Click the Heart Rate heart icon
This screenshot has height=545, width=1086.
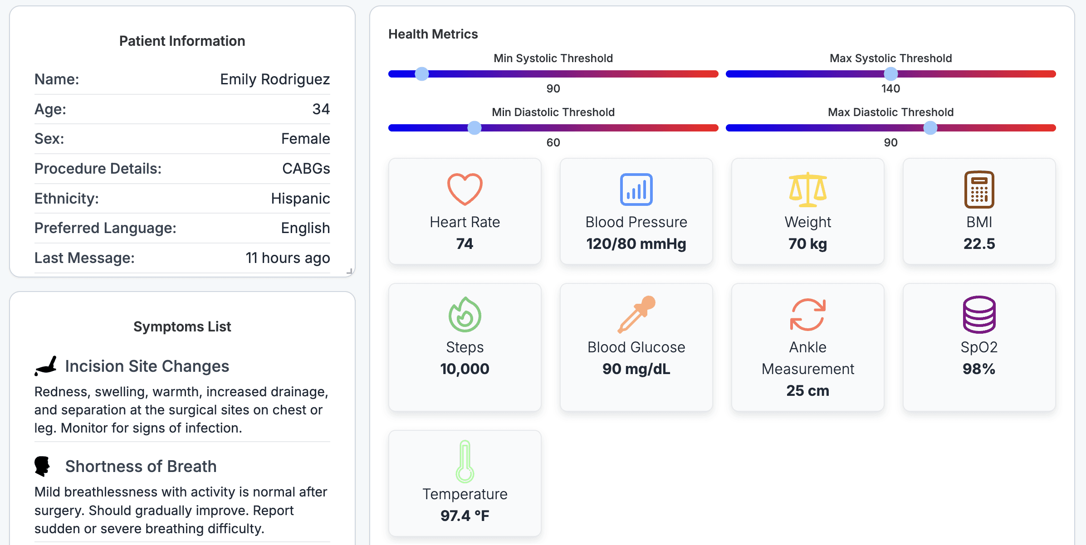coord(465,189)
